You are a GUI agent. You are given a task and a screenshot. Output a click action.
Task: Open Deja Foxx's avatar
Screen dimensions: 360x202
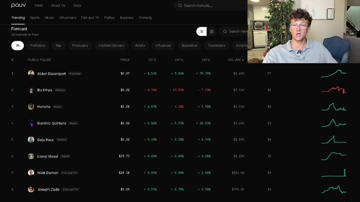[31, 139]
